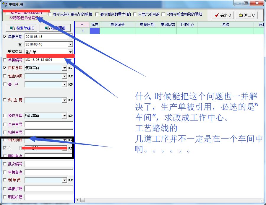The image size is (266, 205).
Task: Expand the 目标仓库 dropdown showing 装配车间
Action: pyautogui.click(x=64, y=68)
